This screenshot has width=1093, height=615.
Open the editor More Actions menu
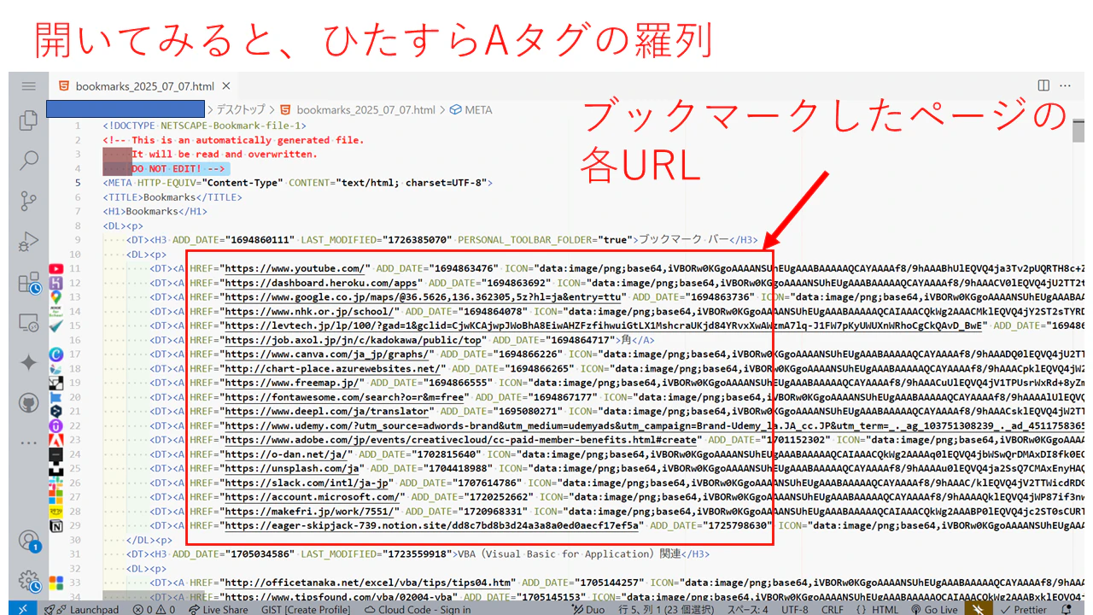1066,85
